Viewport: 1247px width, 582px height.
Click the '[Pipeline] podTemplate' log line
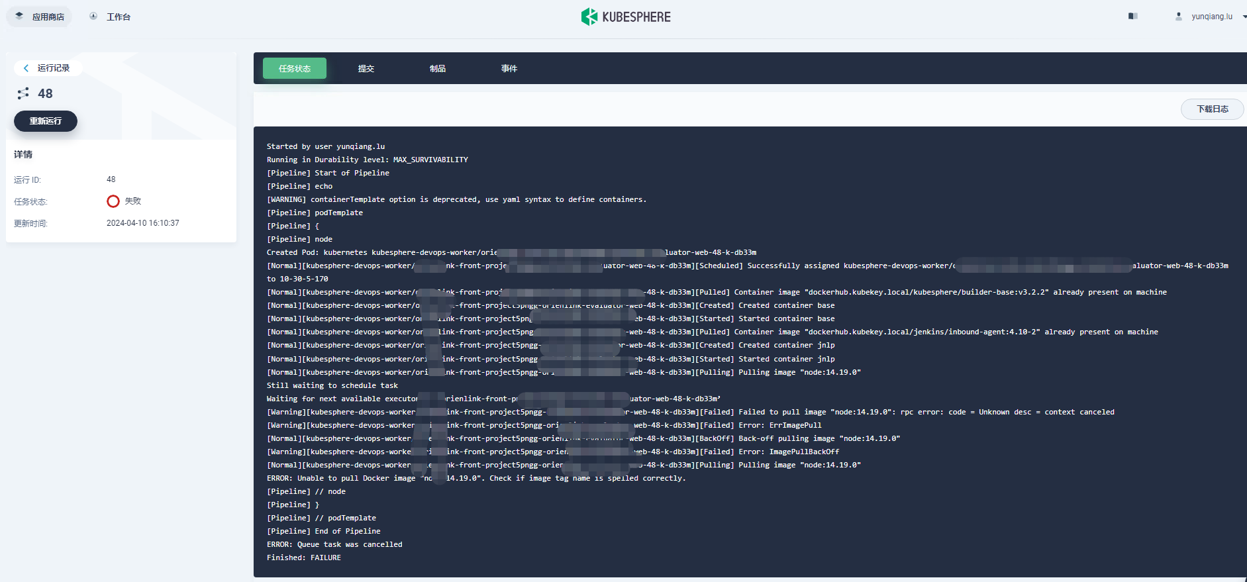click(x=315, y=213)
